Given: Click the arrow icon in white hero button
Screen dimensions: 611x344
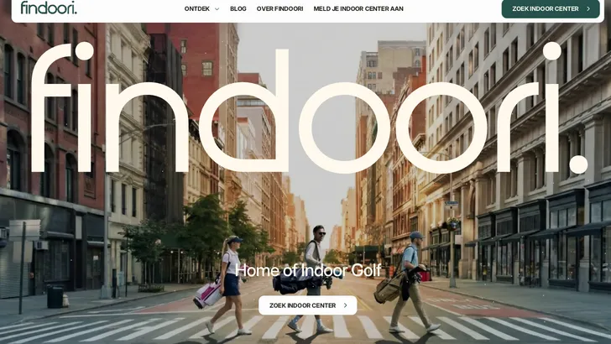Looking at the screenshot, I should [345, 305].
